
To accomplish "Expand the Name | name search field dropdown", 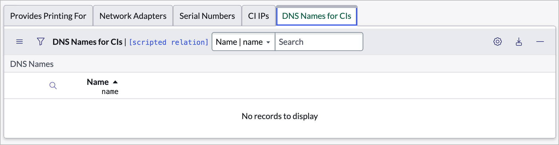I will 243,42.
